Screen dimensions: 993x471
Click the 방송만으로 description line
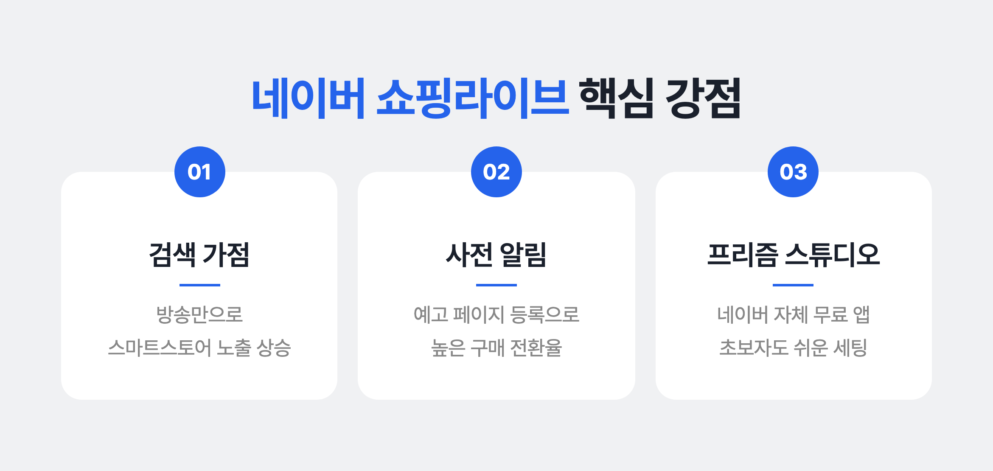pos(199,314)
